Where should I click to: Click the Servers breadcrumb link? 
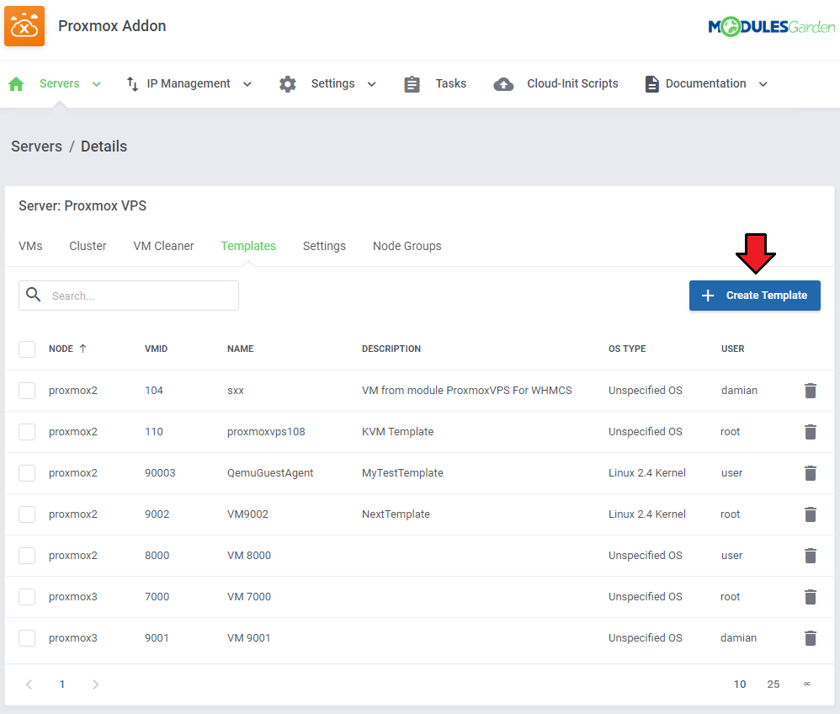36,147
